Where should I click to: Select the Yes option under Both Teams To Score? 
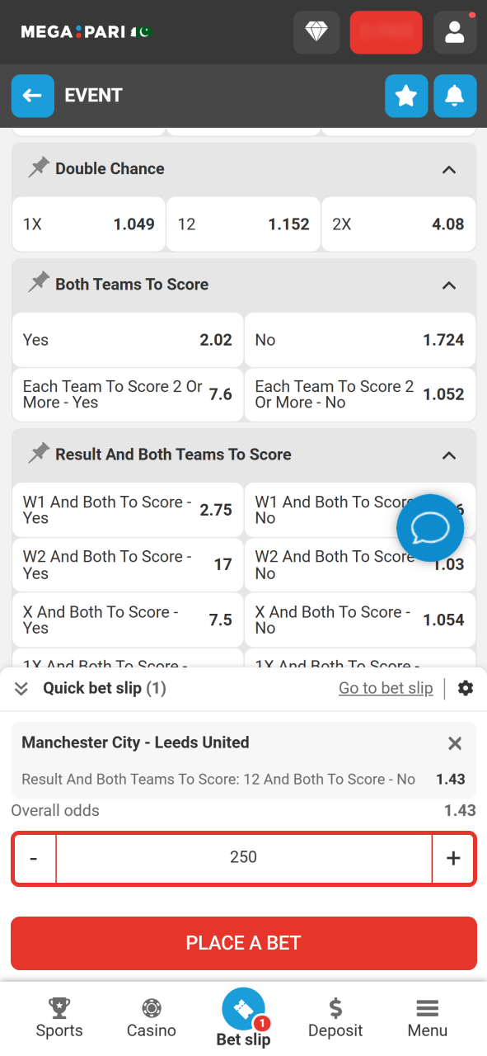(x=127, y=340)
